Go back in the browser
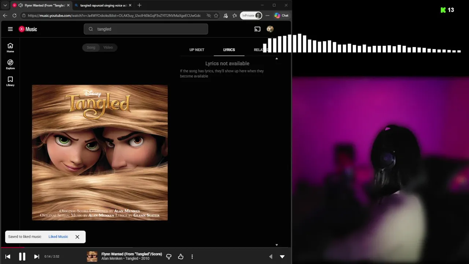The image size is (469, 264). pos(5,15)
